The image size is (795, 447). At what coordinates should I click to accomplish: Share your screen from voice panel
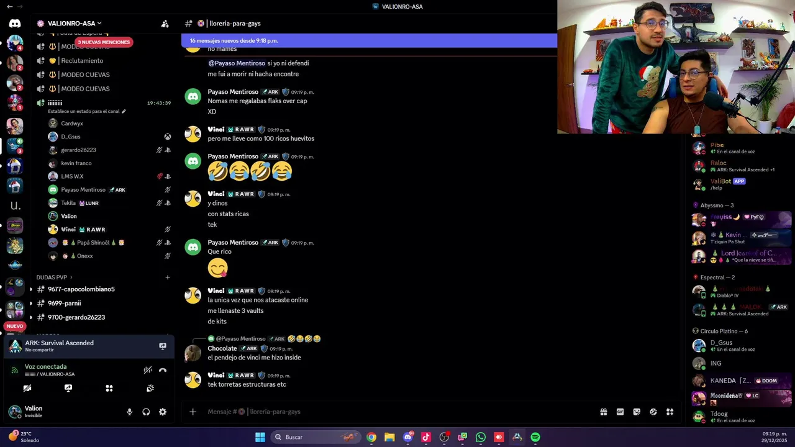click(68, 388)
